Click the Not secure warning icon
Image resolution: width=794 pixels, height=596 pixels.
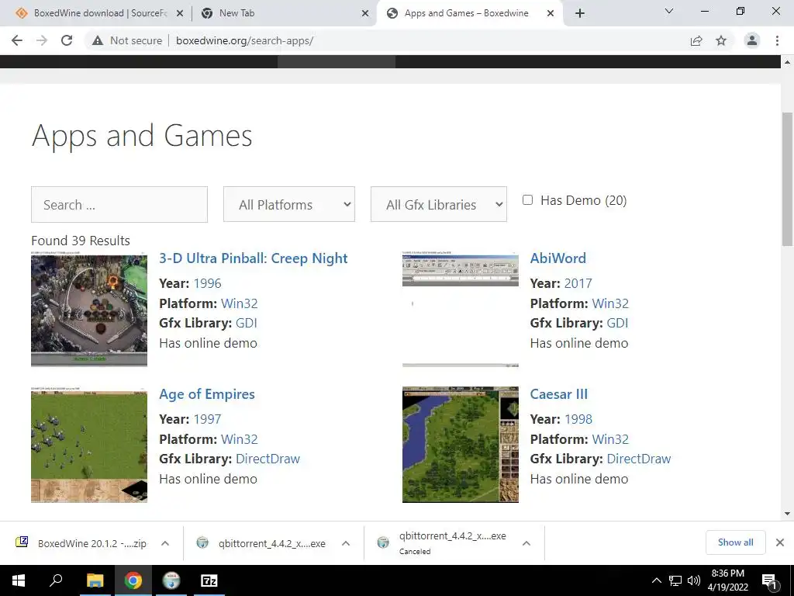point(98,40)
